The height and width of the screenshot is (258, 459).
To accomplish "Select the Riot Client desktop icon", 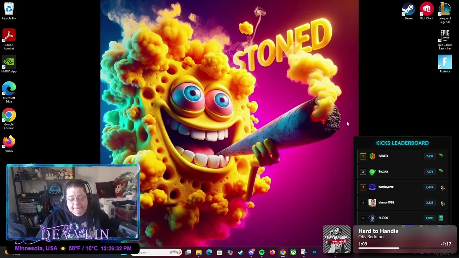I will (x=427, y=11).
